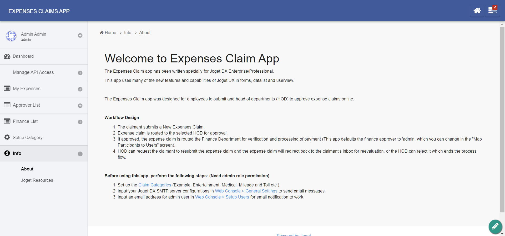505x236 pixels.
Task: Click the home icon in header
Action: click(477, 11)
